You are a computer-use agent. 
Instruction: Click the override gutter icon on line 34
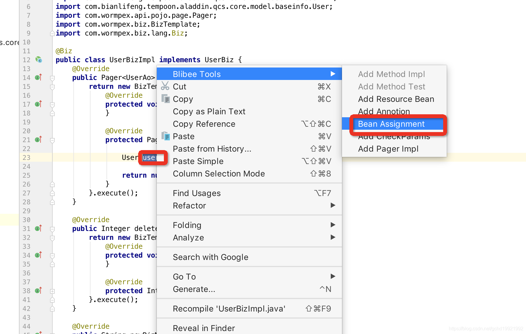pyautogui.click(x=38, y=255)
